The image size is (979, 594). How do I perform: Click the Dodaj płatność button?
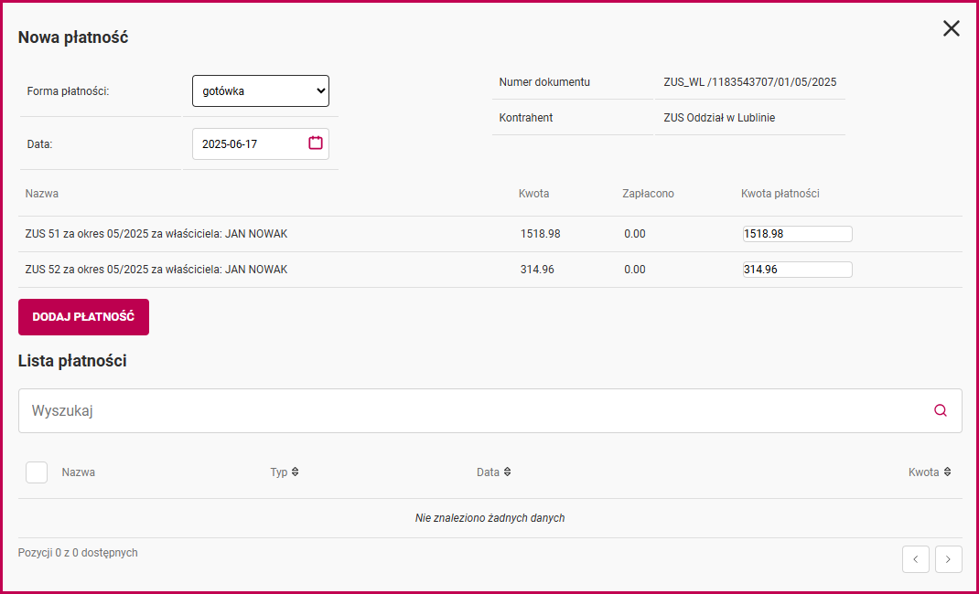pyautogui.click(x=83, y=316)
